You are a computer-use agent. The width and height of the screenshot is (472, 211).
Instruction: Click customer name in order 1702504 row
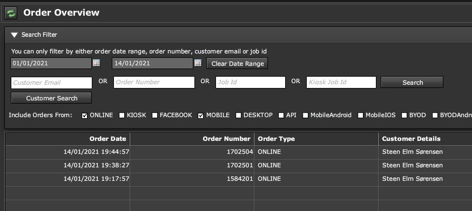[x=413, y=152]
